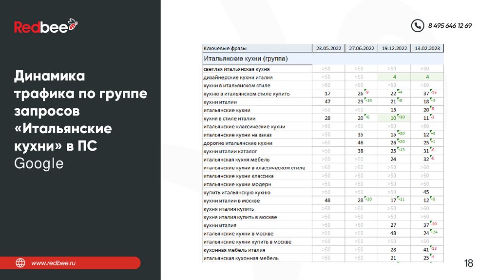The height and width of the screenshot is (280, 499).
Task: Select row 'кухня италия купить в москве'
Action: [x=323, y=217]
